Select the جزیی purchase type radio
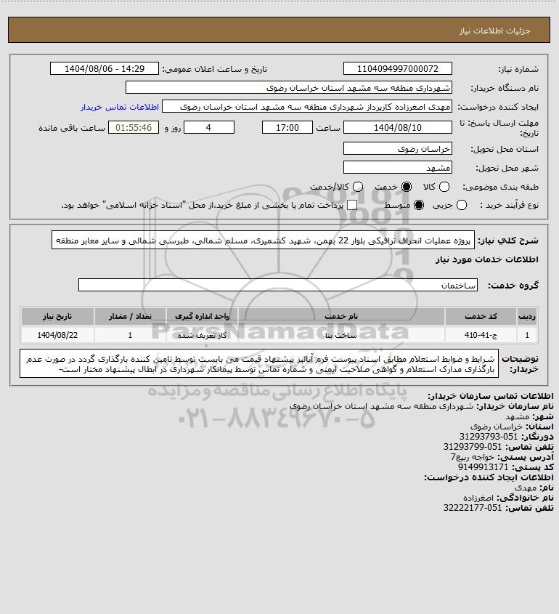This screenshot has height=614, width=559. tap(462, 205)
